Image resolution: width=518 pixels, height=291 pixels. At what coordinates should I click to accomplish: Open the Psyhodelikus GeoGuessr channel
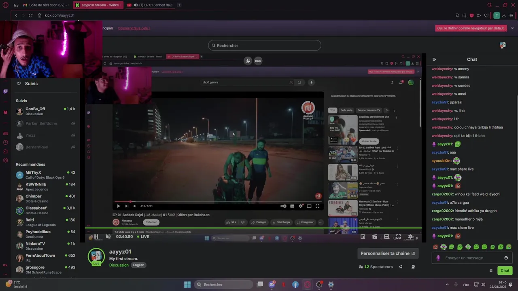point(46,234)
